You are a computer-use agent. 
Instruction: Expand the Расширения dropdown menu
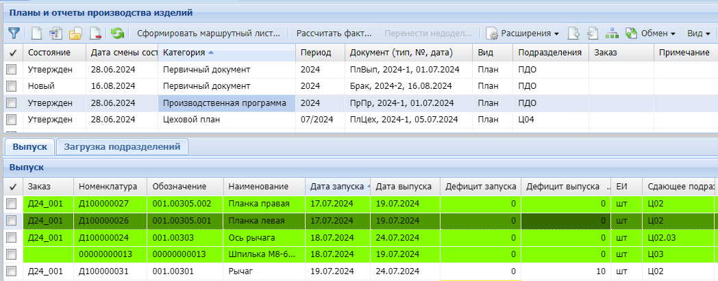coord(523,33)
